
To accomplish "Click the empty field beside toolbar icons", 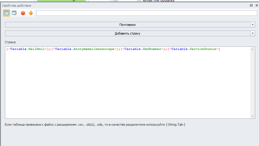I will coord(147,13).
